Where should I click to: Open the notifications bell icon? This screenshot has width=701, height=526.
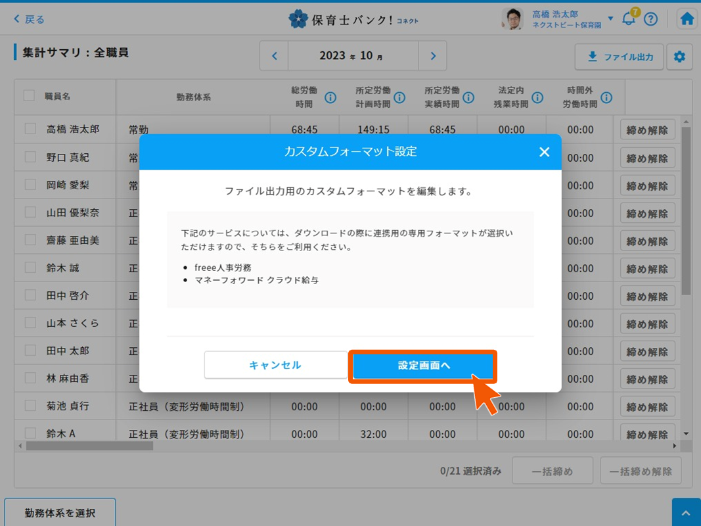point(629,19)
